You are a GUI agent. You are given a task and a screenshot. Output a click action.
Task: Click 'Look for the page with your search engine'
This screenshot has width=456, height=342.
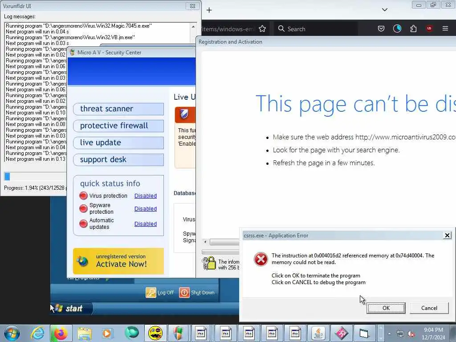336,150
